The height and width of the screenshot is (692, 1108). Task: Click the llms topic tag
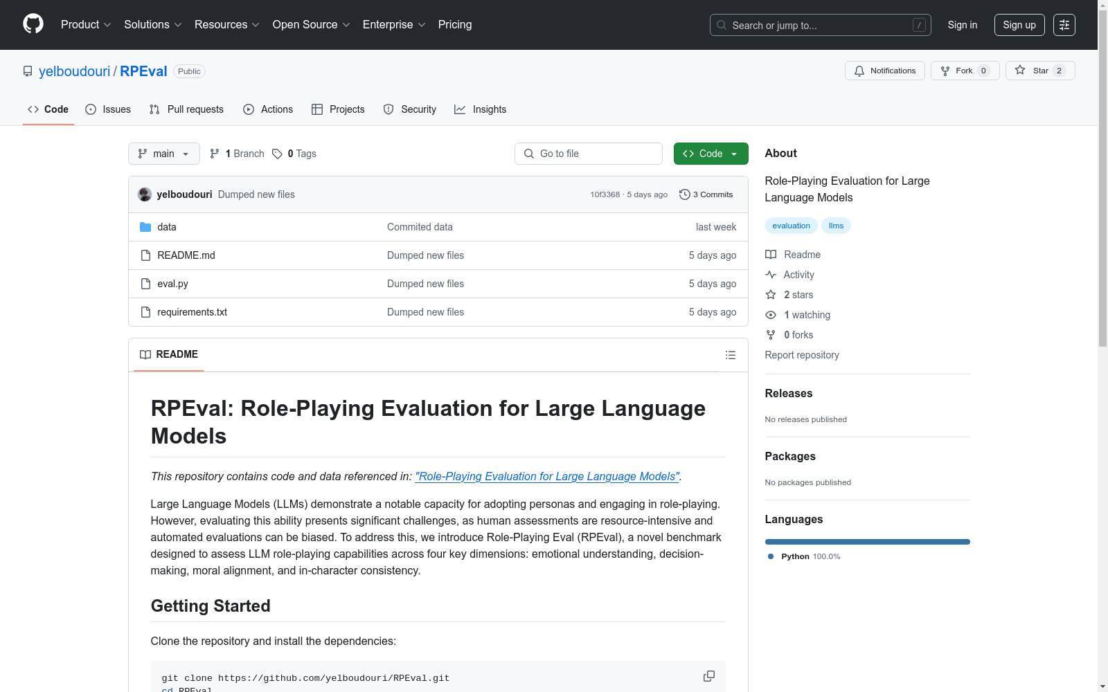[x=836, y=226]
